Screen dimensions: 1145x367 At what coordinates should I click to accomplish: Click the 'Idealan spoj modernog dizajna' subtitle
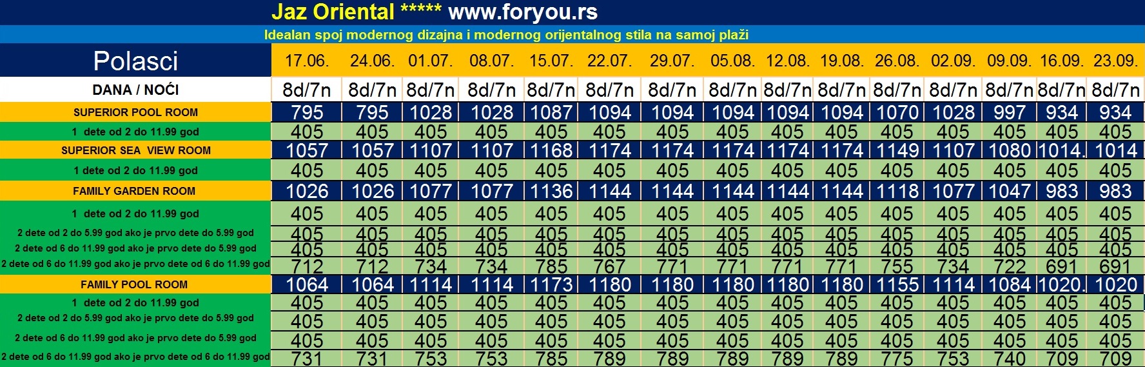pyautogui.click(x=506, y=35)
